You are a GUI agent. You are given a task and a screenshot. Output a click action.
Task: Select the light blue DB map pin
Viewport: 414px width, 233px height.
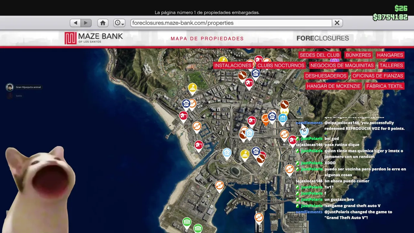click(283, 119)
